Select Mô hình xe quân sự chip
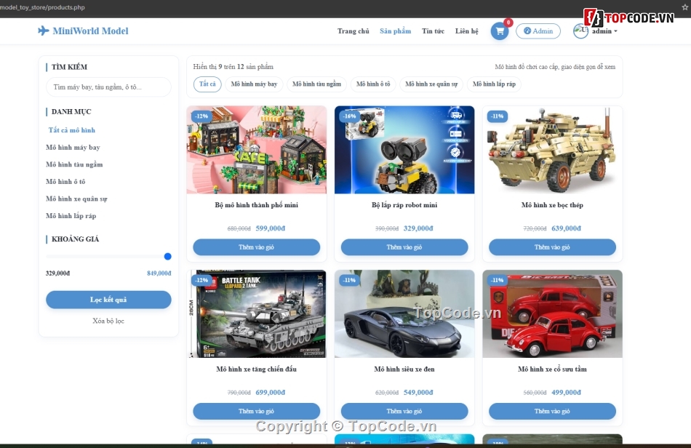 tap(431, 84)
